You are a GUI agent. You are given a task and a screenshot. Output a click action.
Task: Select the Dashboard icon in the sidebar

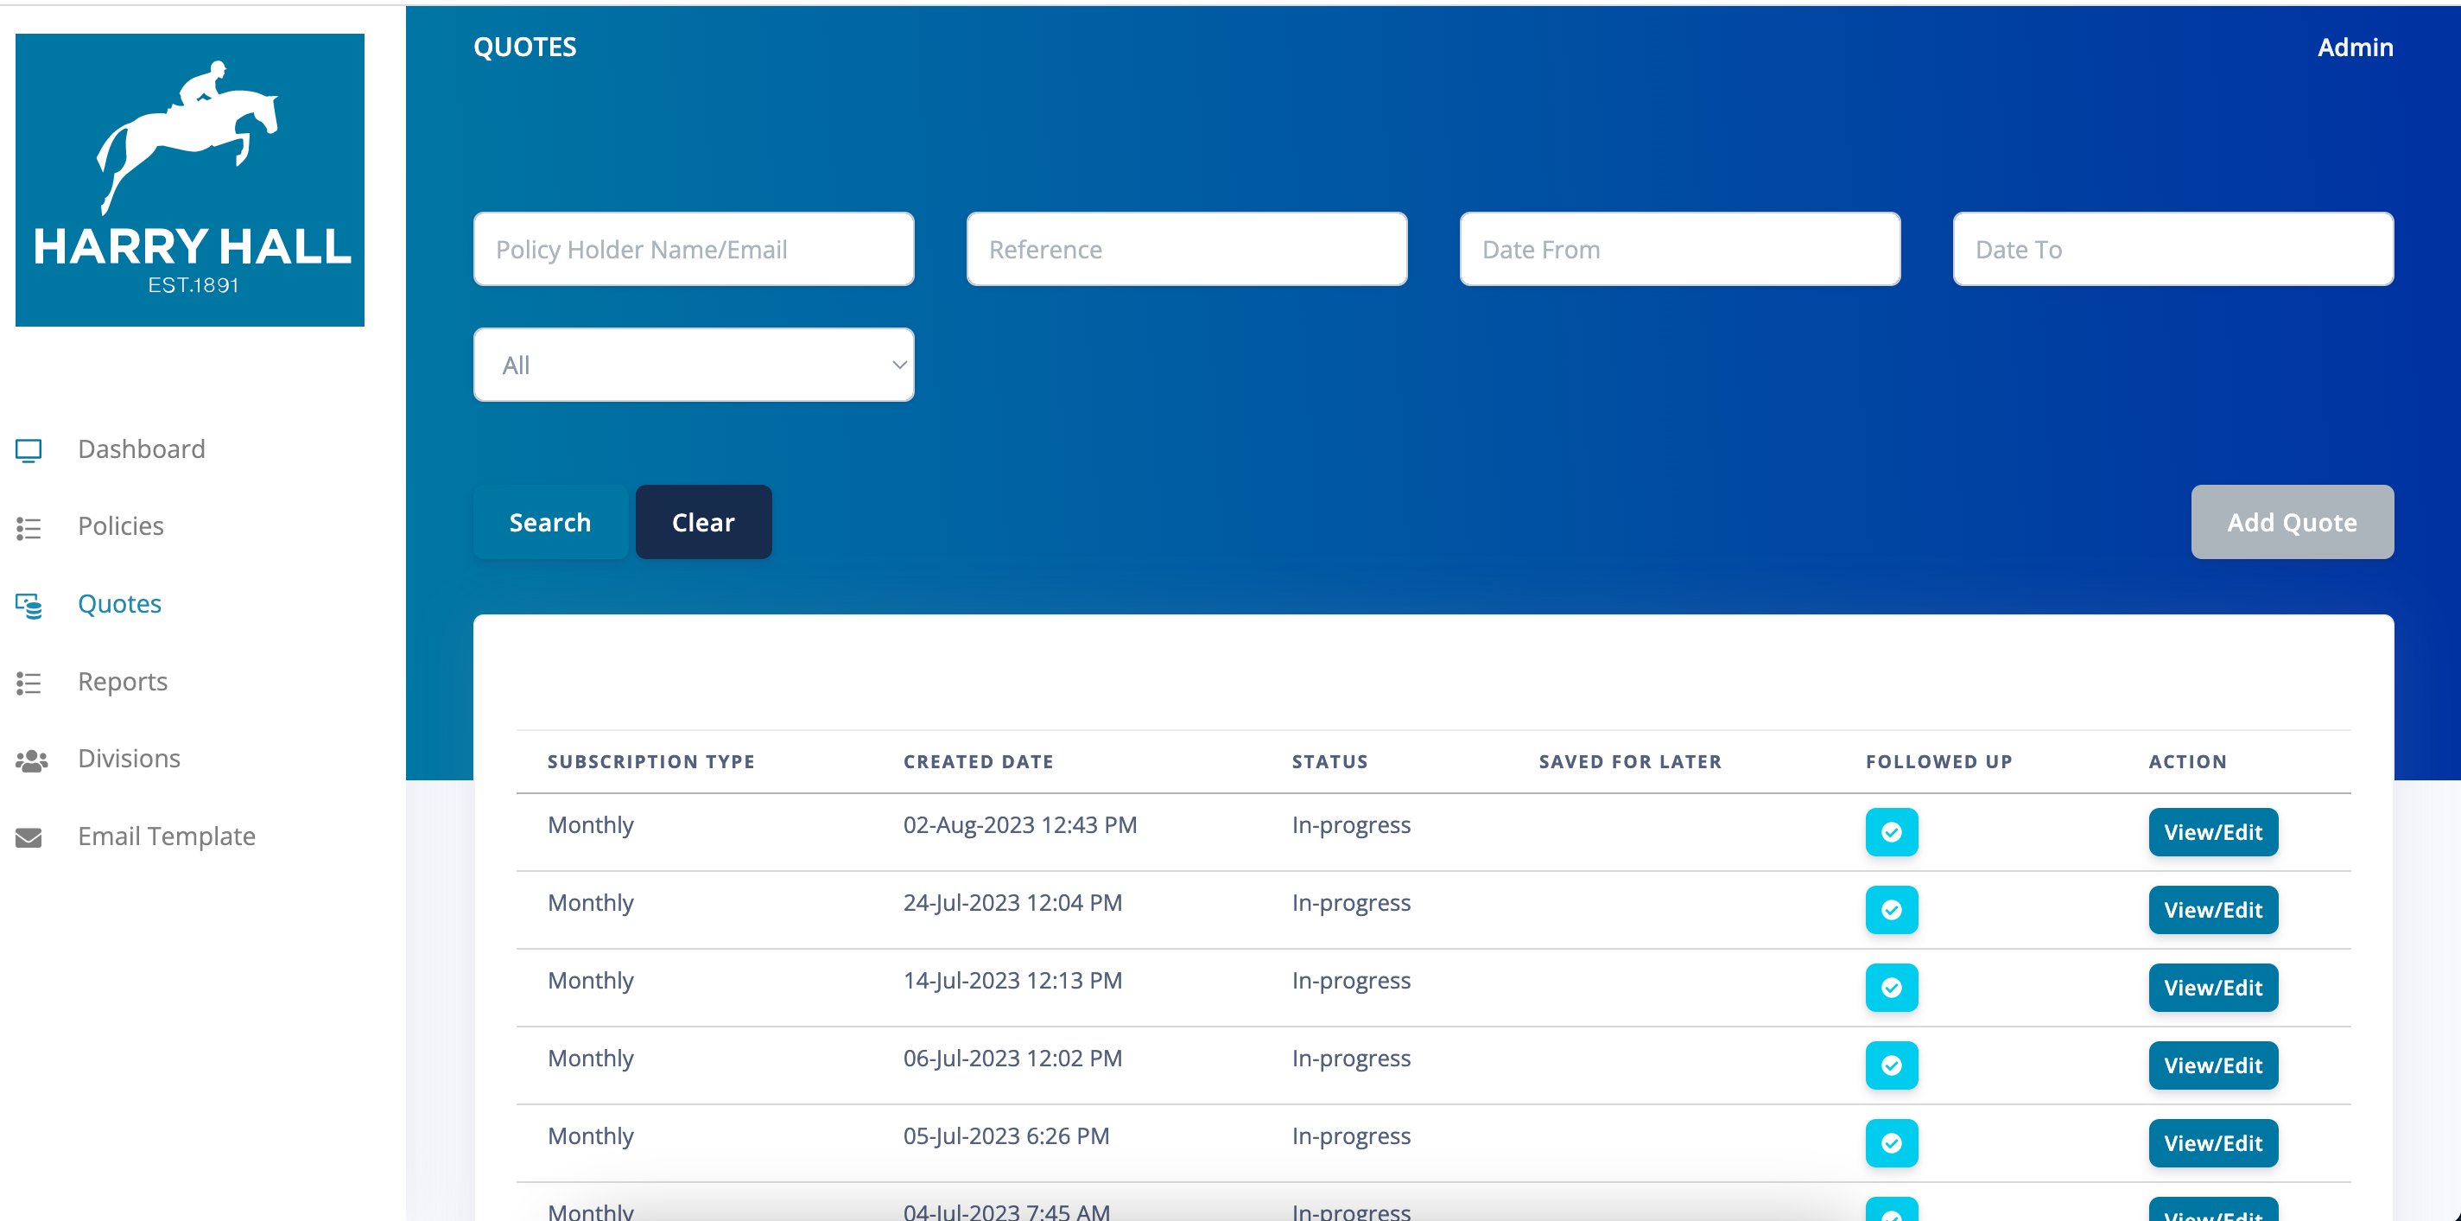pyautogui.click(x=29, y=449)
